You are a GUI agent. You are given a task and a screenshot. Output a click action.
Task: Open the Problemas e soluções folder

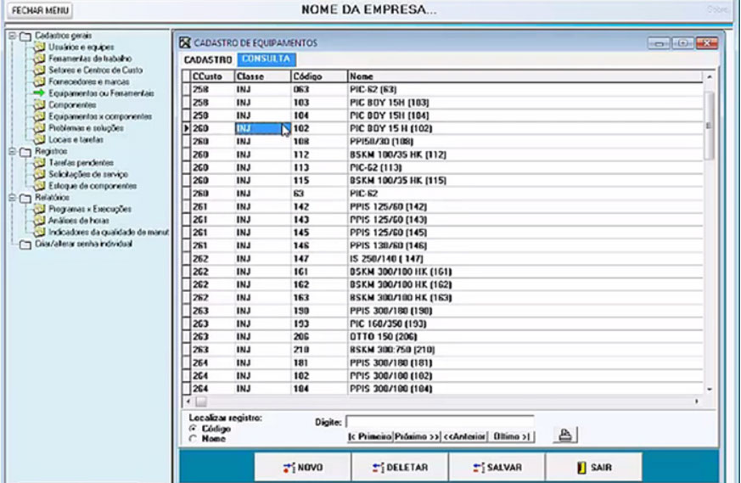pyautogui.click(x=39, y=127)
